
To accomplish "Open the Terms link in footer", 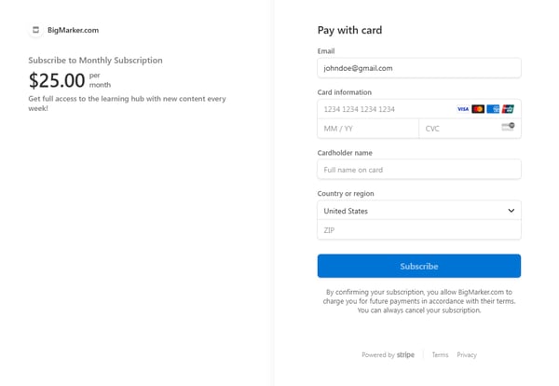I will [440, 355].
